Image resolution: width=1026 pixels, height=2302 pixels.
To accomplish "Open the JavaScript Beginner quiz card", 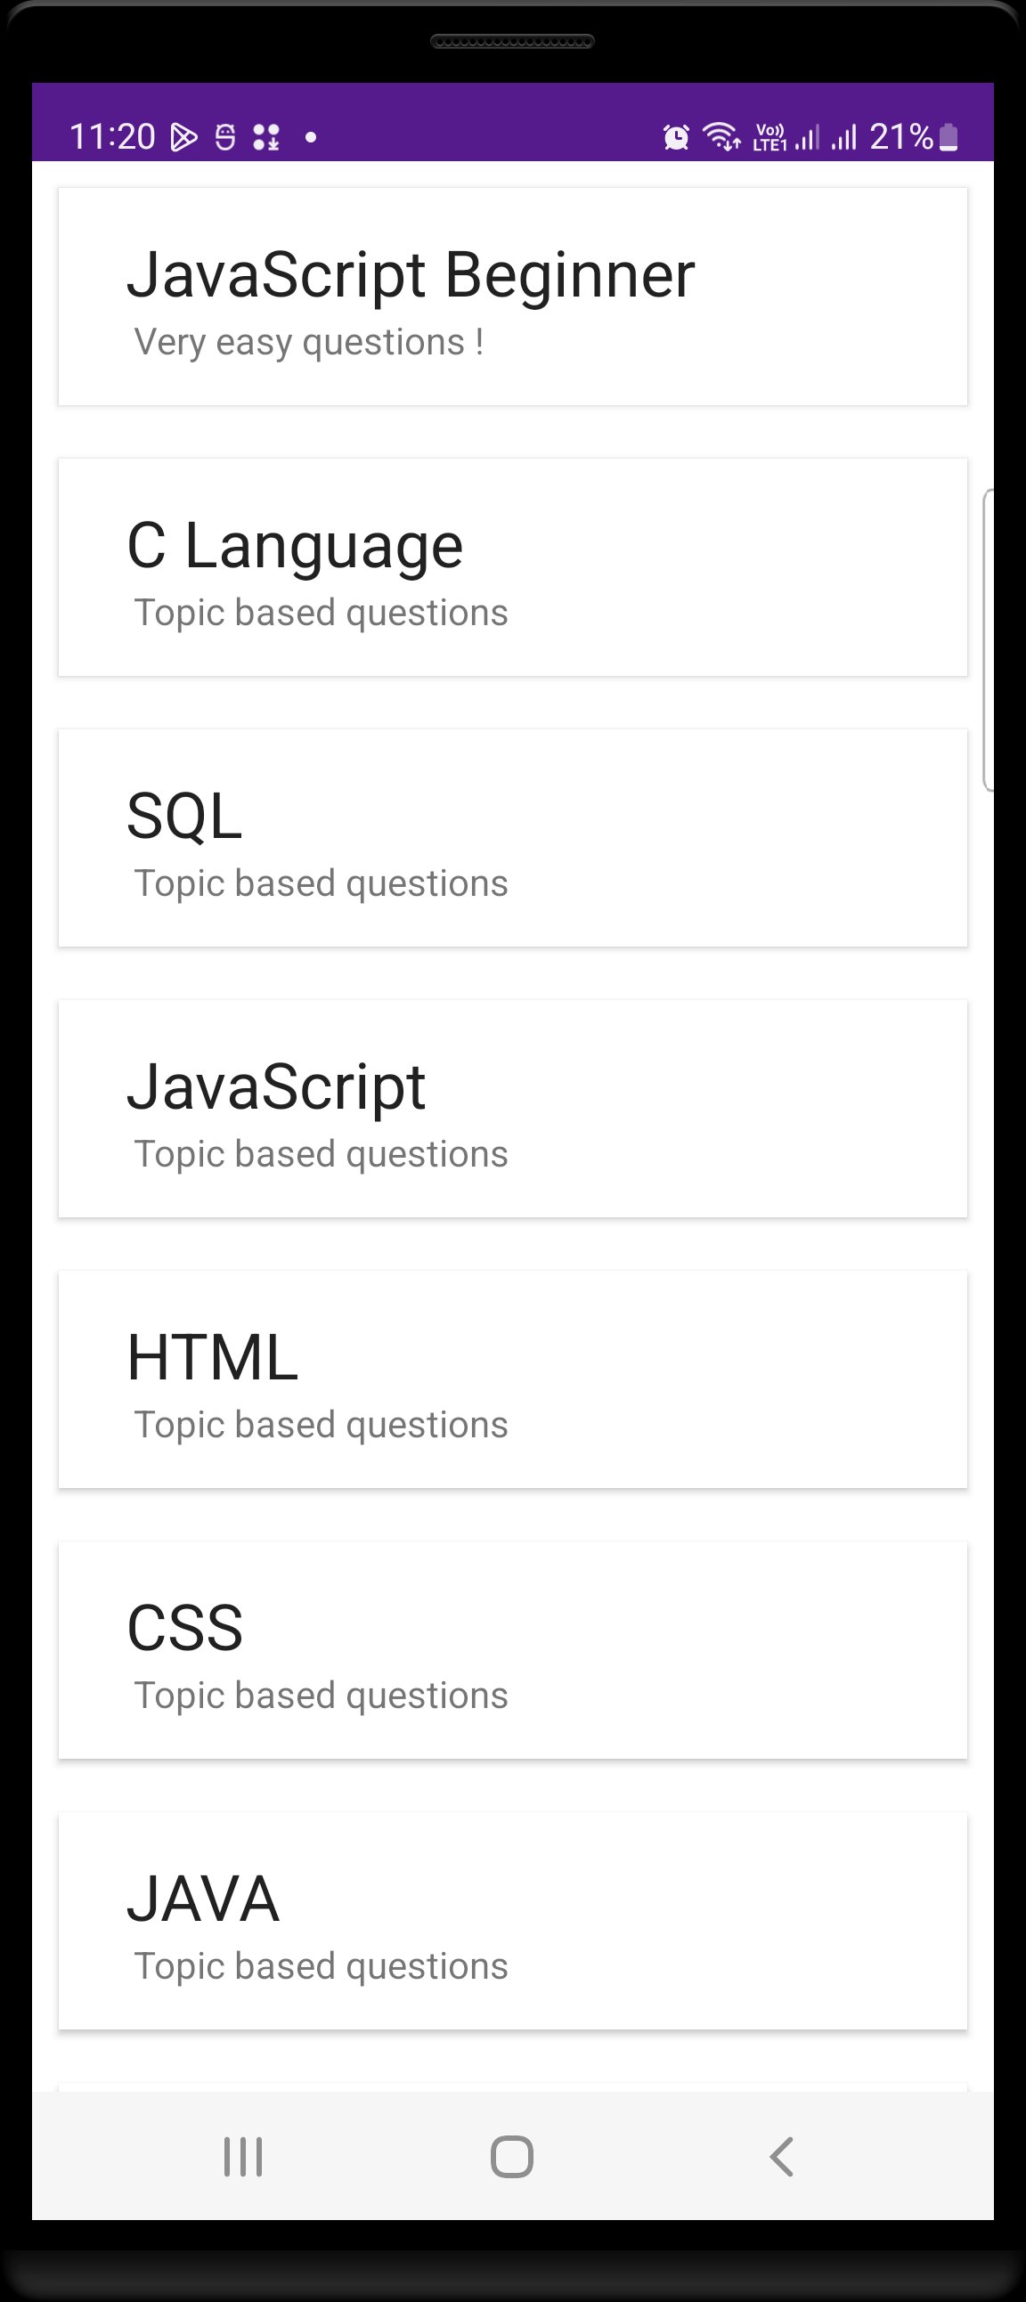I will (513, 297).
